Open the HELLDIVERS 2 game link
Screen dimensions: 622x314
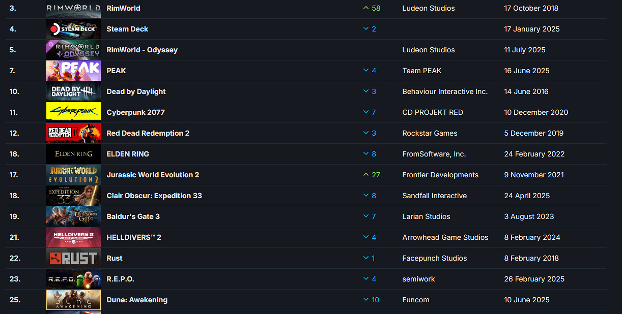[134, 237]
